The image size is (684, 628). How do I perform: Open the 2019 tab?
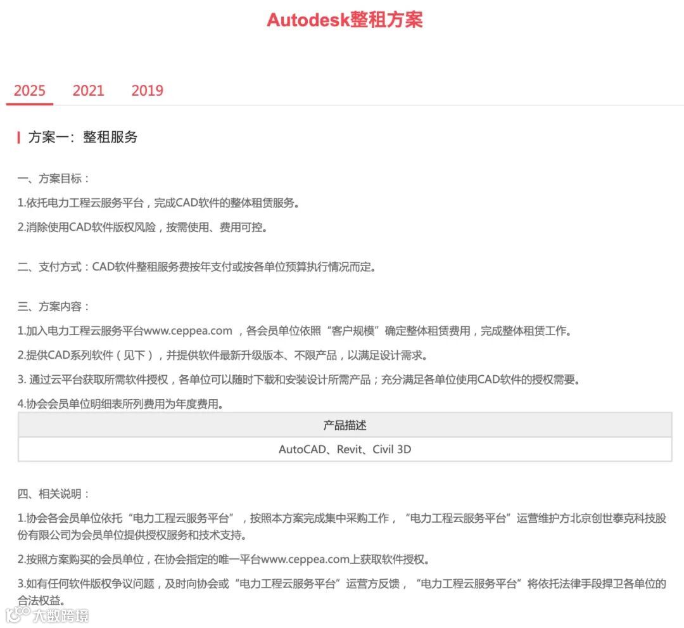click(147, 91)
